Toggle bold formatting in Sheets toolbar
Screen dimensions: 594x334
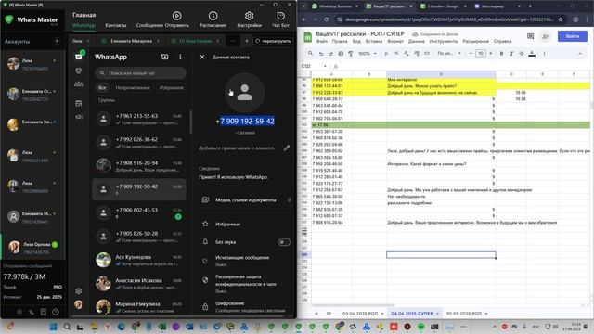(501, 54)
